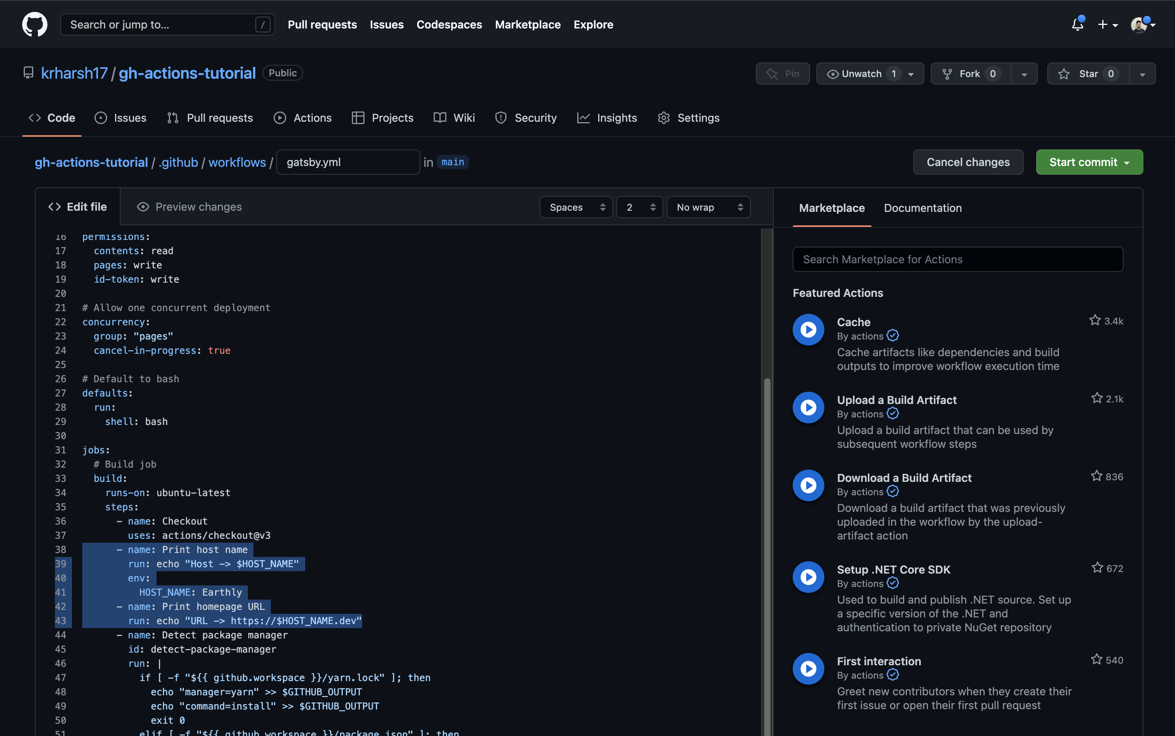Open the notifications bell
Viewport: 1175px width, 736px height.
coord(1077,25)
